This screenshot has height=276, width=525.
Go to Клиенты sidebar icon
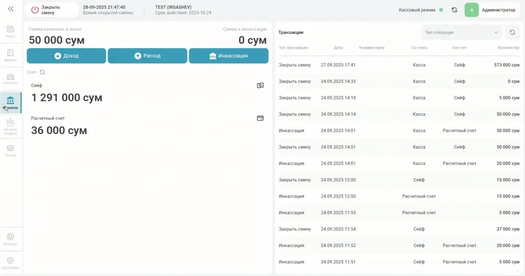tap(10, 79)
